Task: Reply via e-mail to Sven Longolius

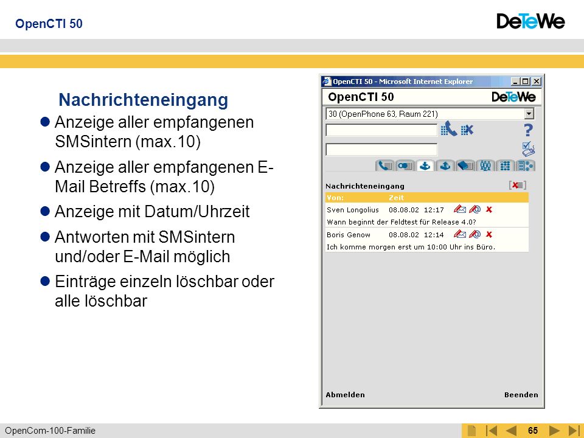Action: (475, 209)
